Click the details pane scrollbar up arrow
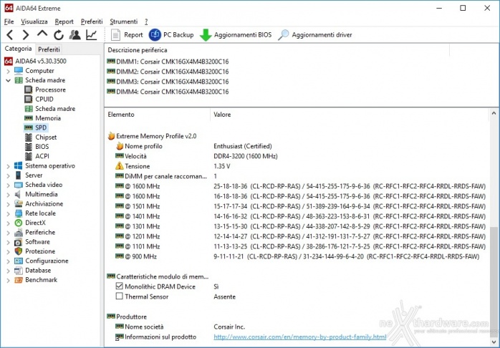 pos(494,113)
